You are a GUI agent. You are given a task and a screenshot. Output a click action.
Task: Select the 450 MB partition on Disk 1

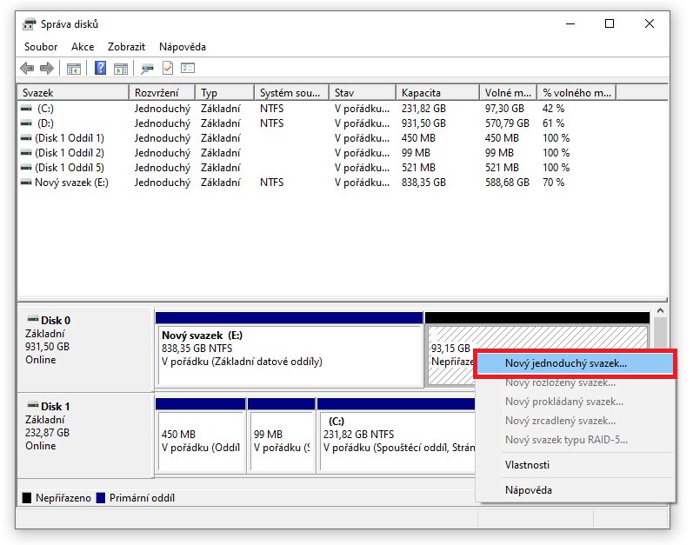[x=201, y=435]
